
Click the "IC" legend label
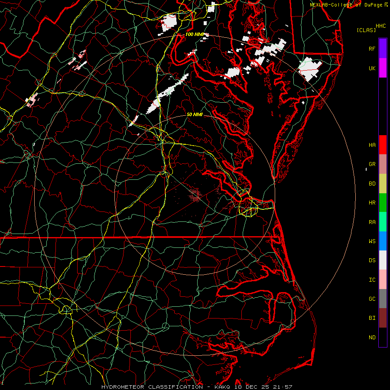coord(372,280)
